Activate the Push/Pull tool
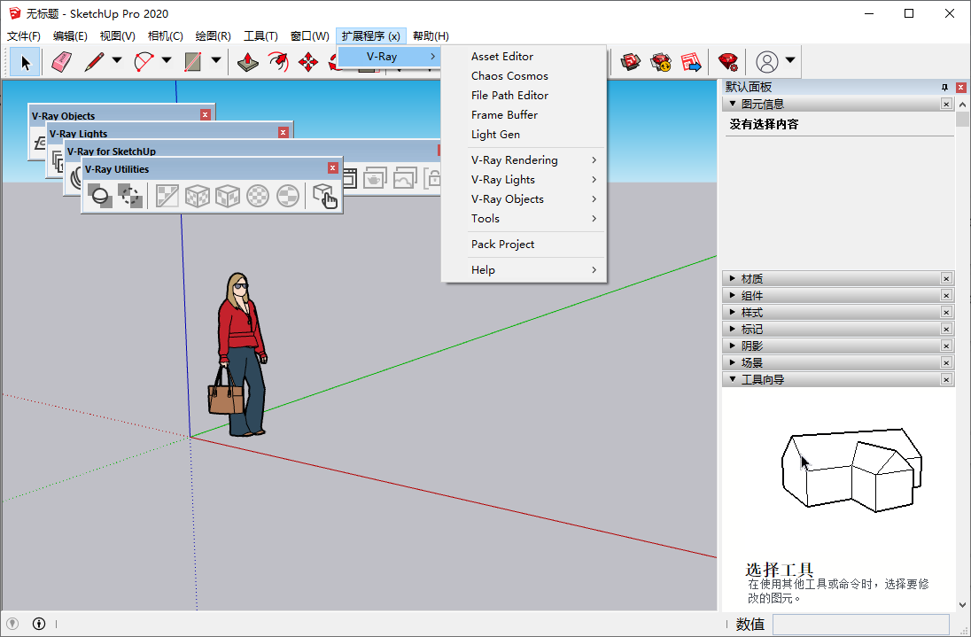The image size is (971, 637). pos(246,62)
